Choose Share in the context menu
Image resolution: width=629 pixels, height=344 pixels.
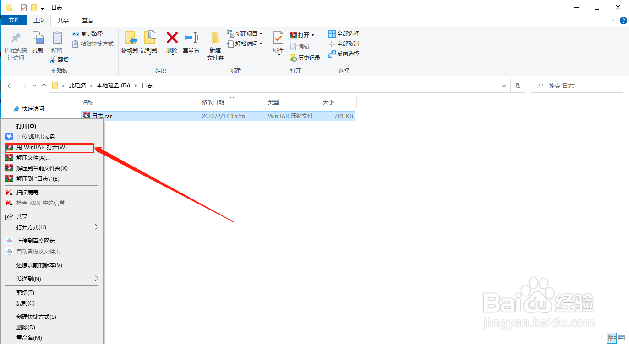pos(53,217)
